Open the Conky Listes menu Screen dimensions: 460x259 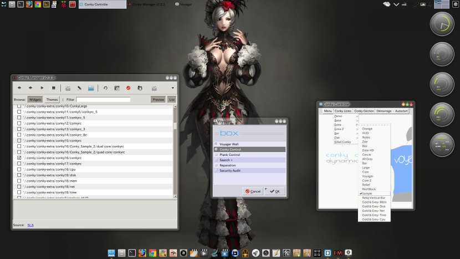tap(343, 111)
